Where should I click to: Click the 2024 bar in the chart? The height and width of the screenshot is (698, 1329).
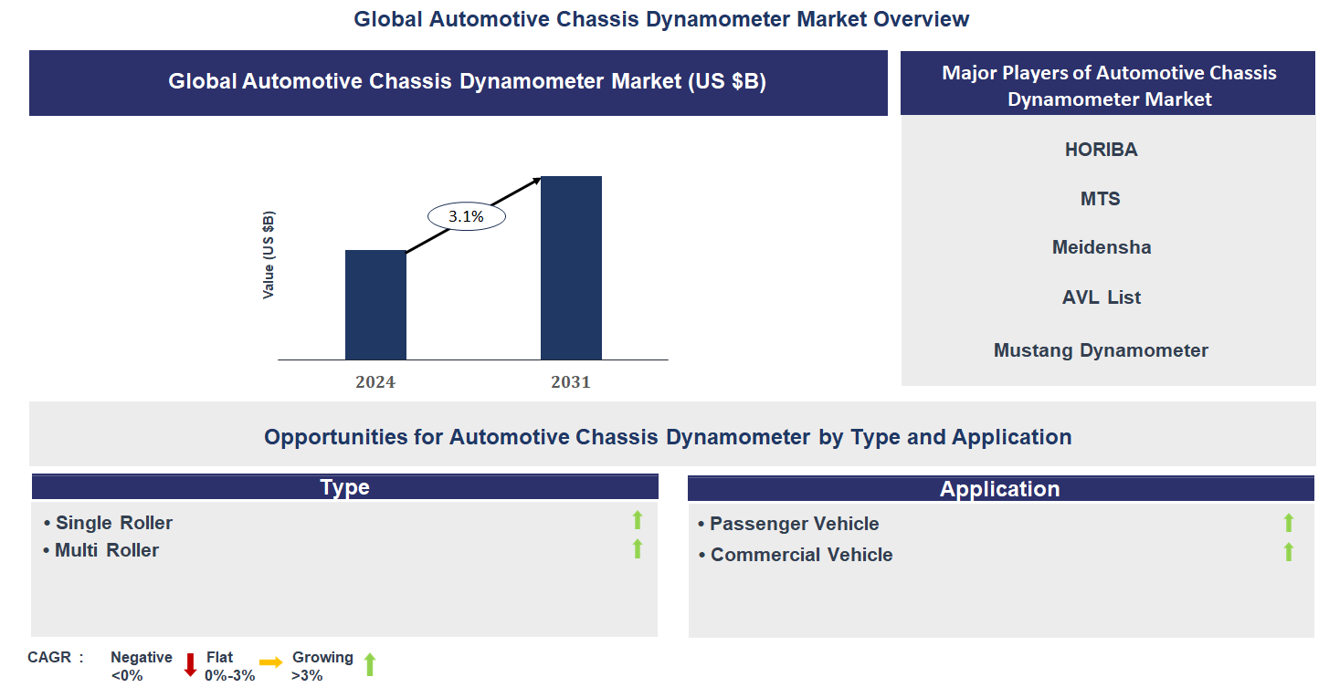point(375,305)
